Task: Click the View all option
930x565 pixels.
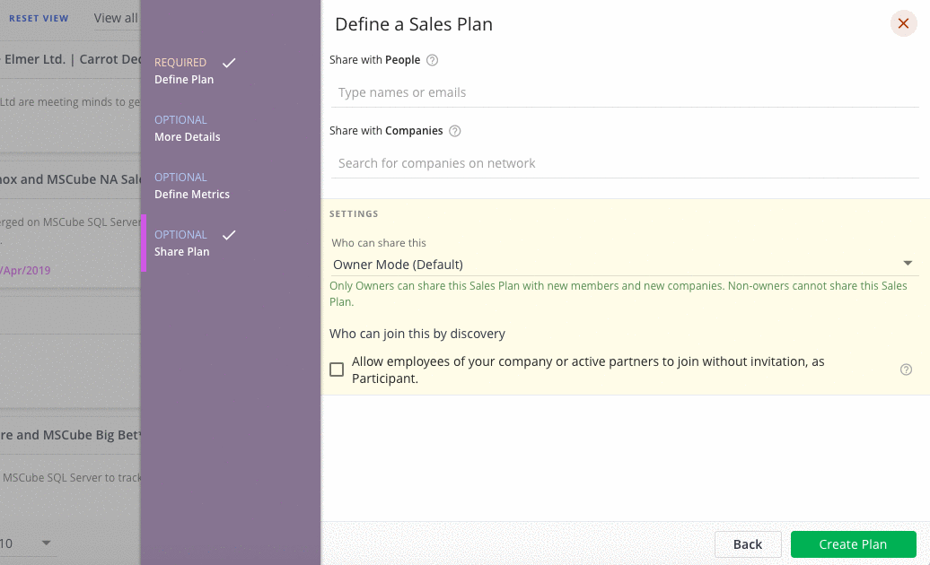Action: click(116, 18)
